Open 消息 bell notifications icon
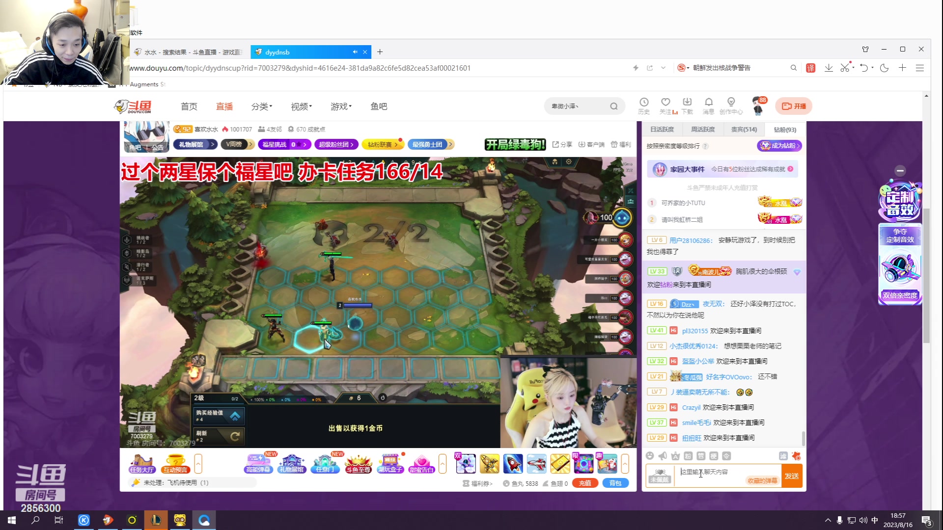Screen dimensions: 943x530 708,102
